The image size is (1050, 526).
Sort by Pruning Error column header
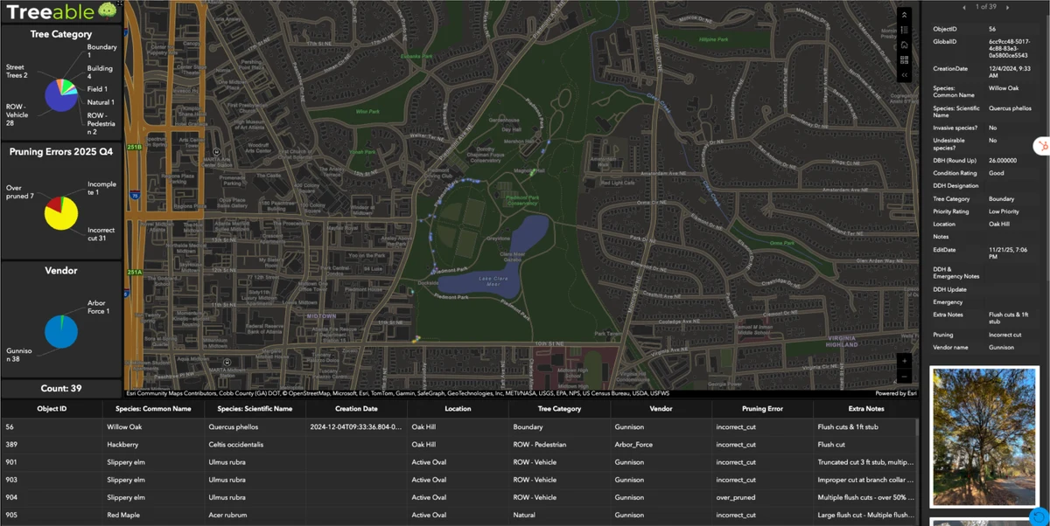click(x=762, y=408)
